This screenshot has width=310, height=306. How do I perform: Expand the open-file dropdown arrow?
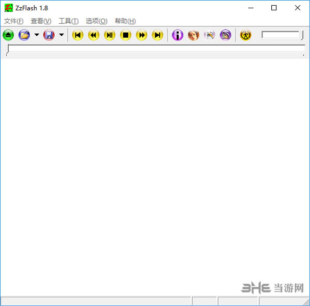click(37, 35)
